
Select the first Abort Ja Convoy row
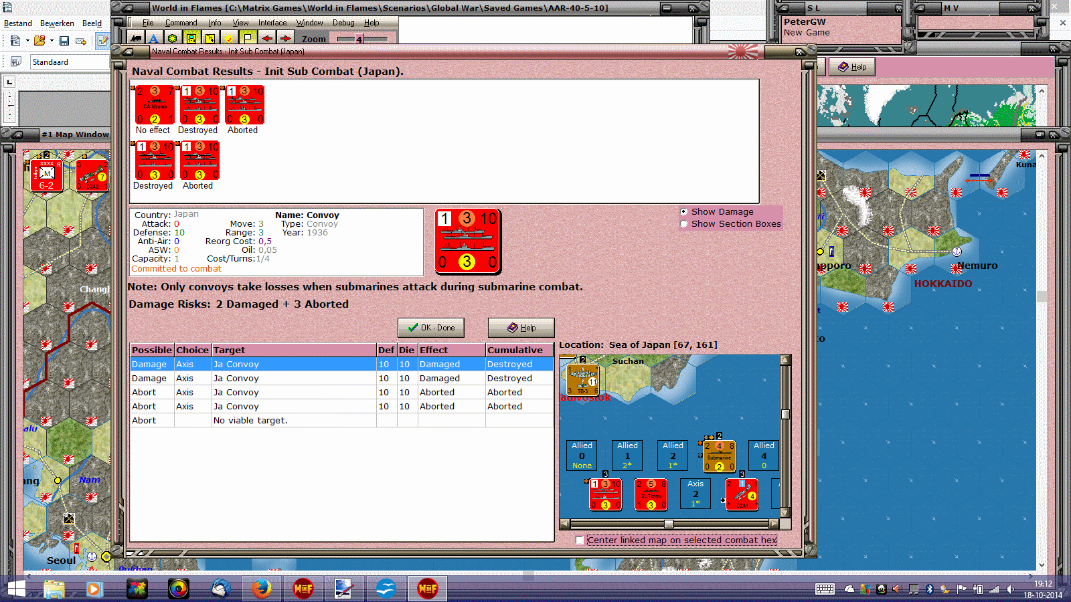click(341, 392)
